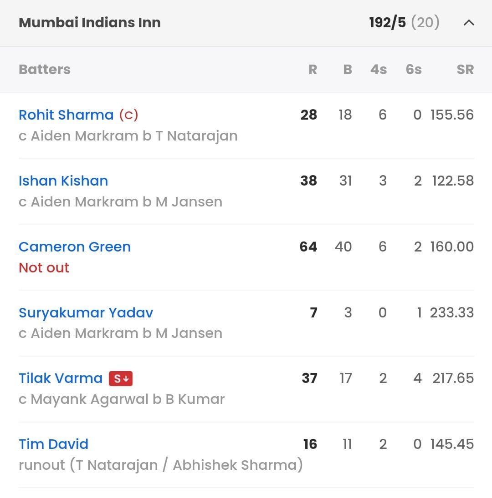Select the Batters column header
This screenshot has width=492, height=498.
click(x=44, y=69)
